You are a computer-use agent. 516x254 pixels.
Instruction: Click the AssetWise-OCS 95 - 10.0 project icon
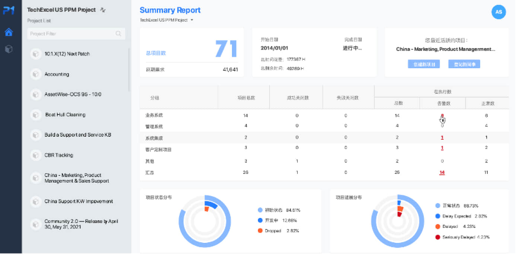point(35,95)
